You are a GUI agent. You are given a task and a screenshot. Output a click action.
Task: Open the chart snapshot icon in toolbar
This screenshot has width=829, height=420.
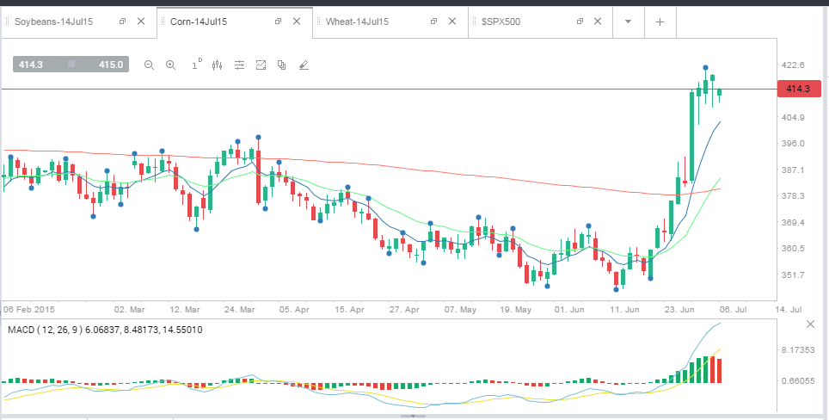point(261,65)
